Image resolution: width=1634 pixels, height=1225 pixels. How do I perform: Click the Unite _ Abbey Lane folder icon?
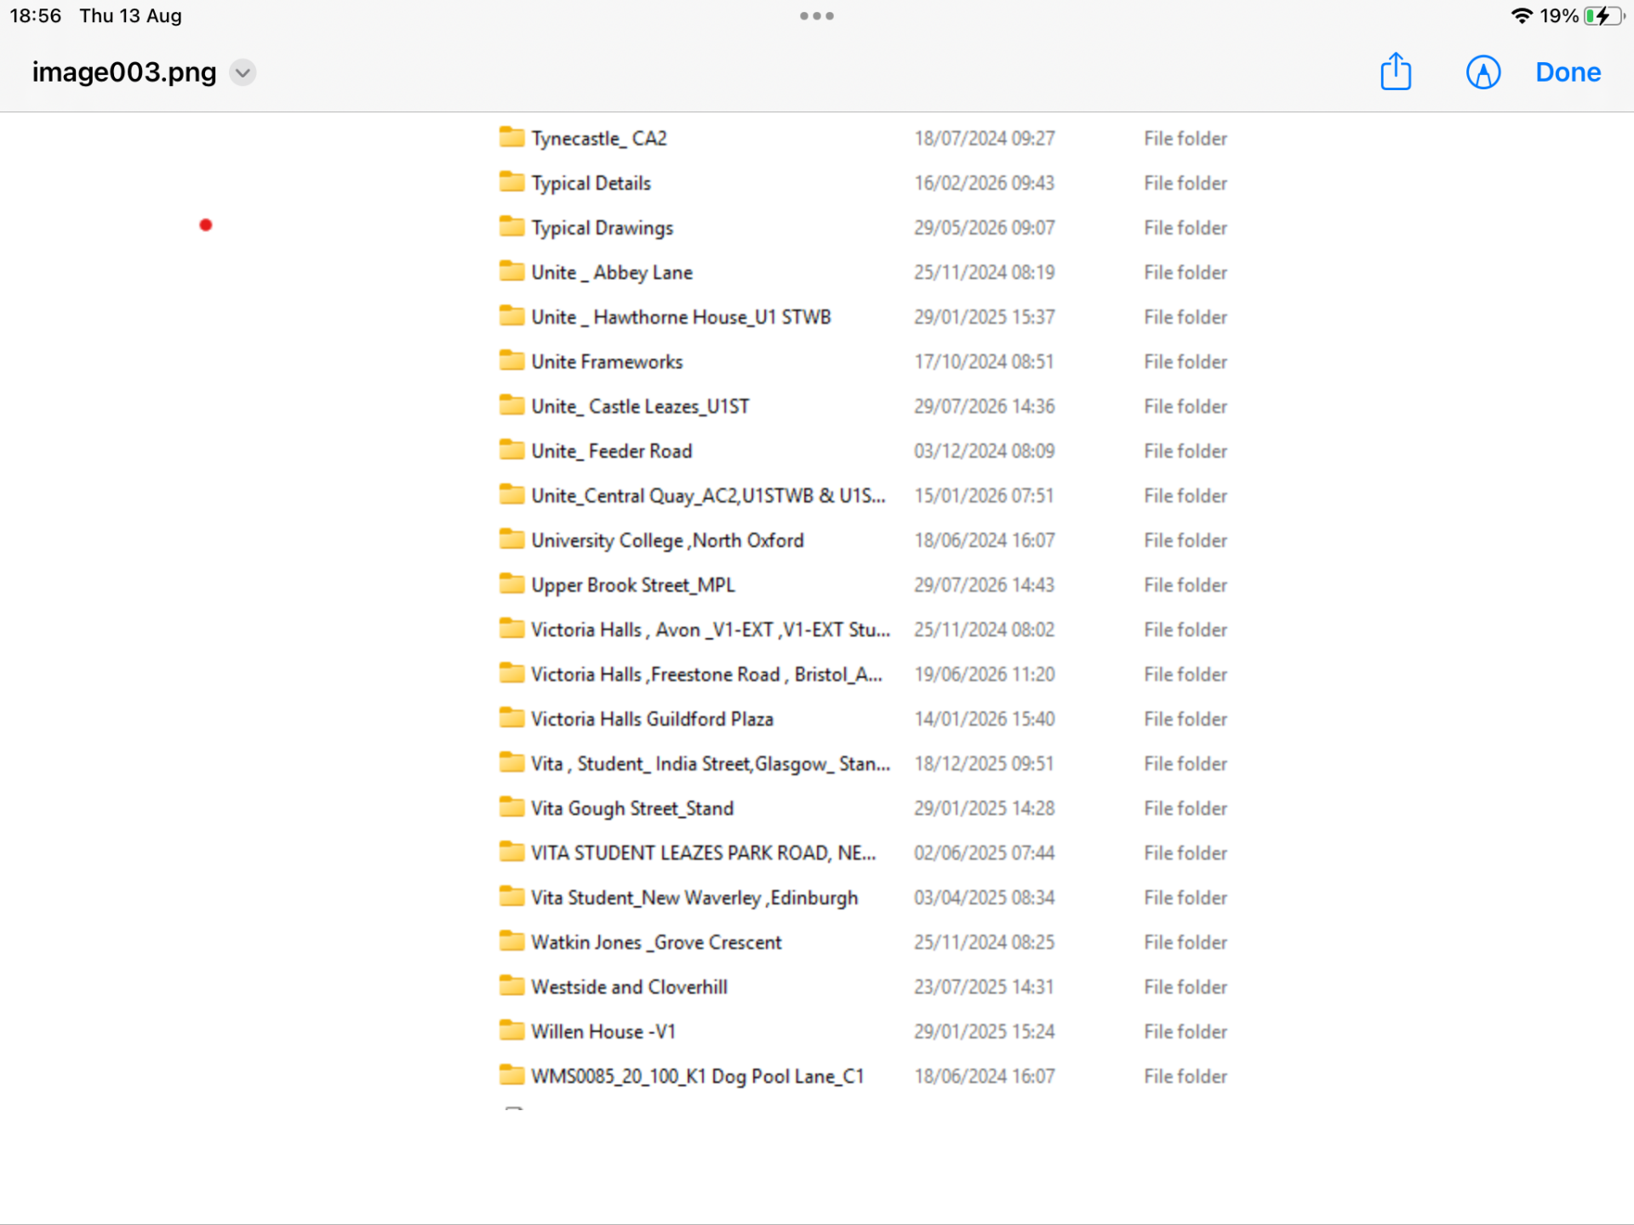coord(511,271)
